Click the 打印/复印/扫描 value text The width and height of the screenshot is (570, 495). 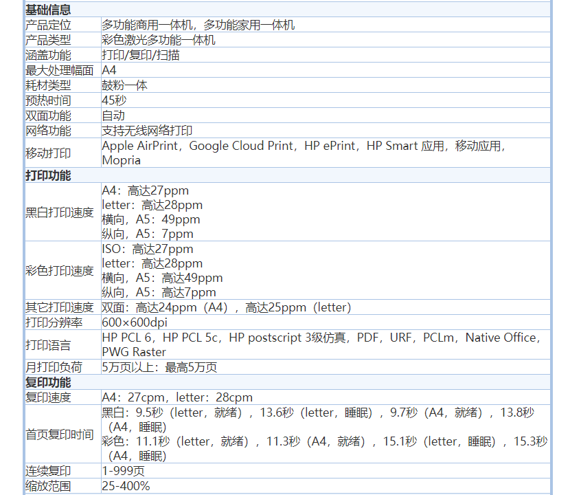[141, 55]
